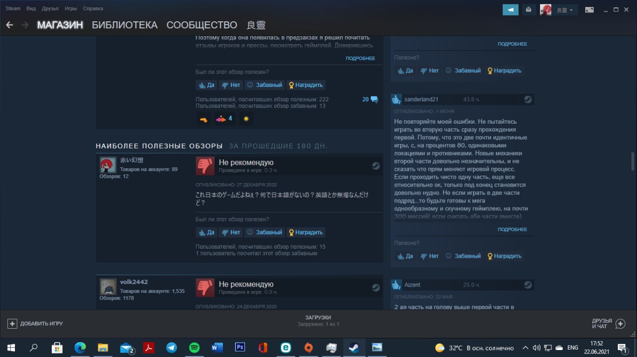Vote Да on the review with 222 helpful votes

click(207, 85)
